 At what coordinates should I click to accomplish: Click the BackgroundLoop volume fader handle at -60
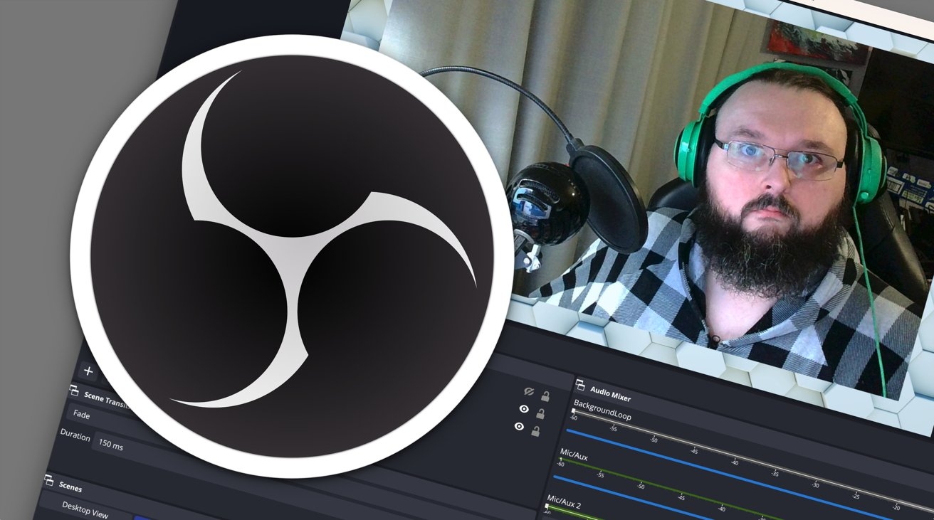pos(573,412)
